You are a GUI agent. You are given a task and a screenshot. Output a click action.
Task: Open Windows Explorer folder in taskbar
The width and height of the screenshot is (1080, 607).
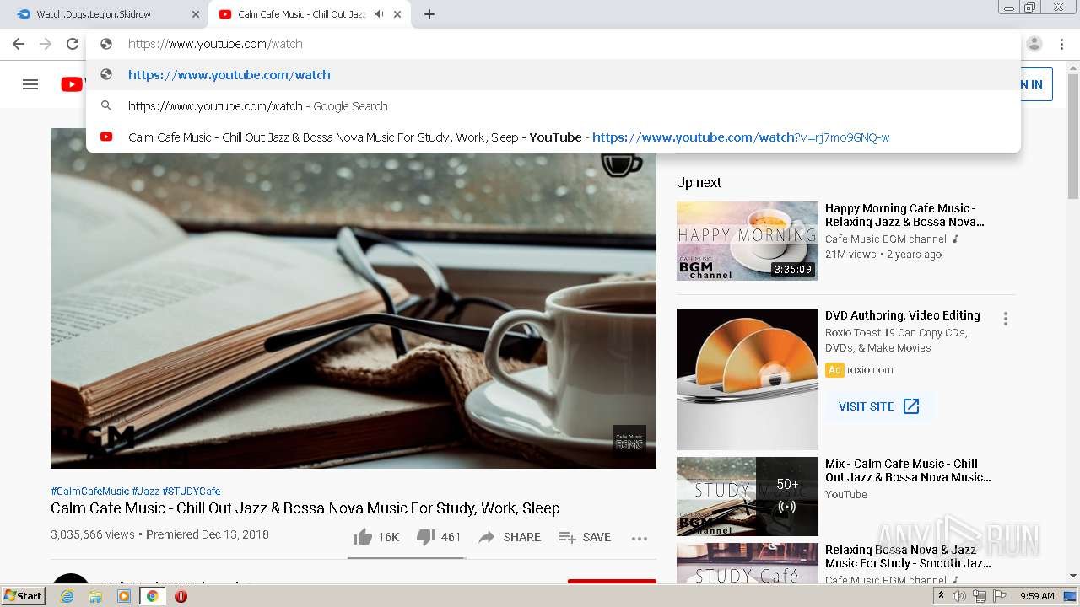coord(95,596)
